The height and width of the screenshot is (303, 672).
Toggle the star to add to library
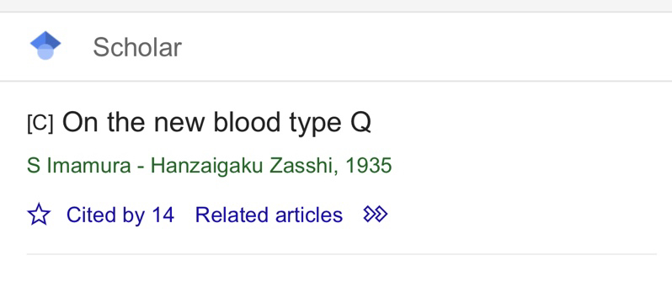[x=39, y=215]
